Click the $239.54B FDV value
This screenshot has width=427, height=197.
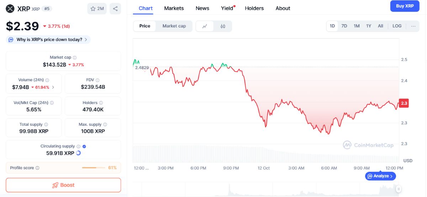pyautogui.click(x=93, y=87)
